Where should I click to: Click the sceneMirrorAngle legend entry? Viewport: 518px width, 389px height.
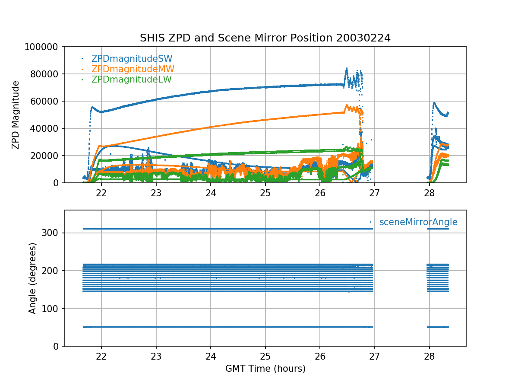click(418, 222)
